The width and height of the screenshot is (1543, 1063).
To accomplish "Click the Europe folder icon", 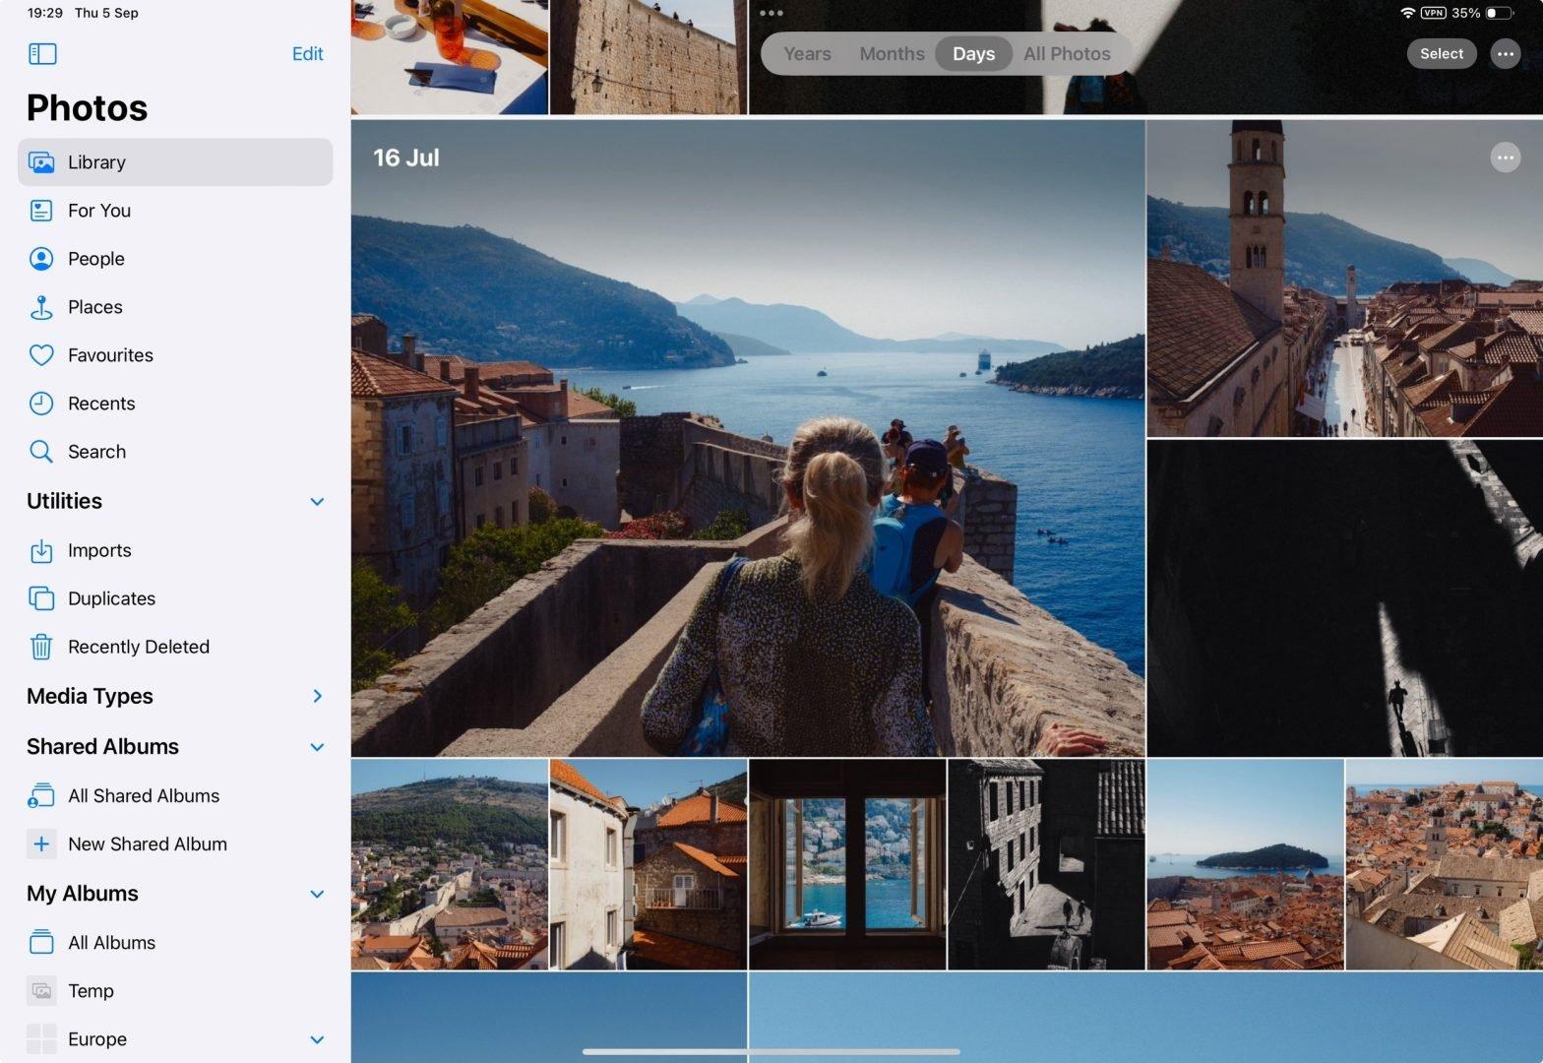I will 41,1038.
